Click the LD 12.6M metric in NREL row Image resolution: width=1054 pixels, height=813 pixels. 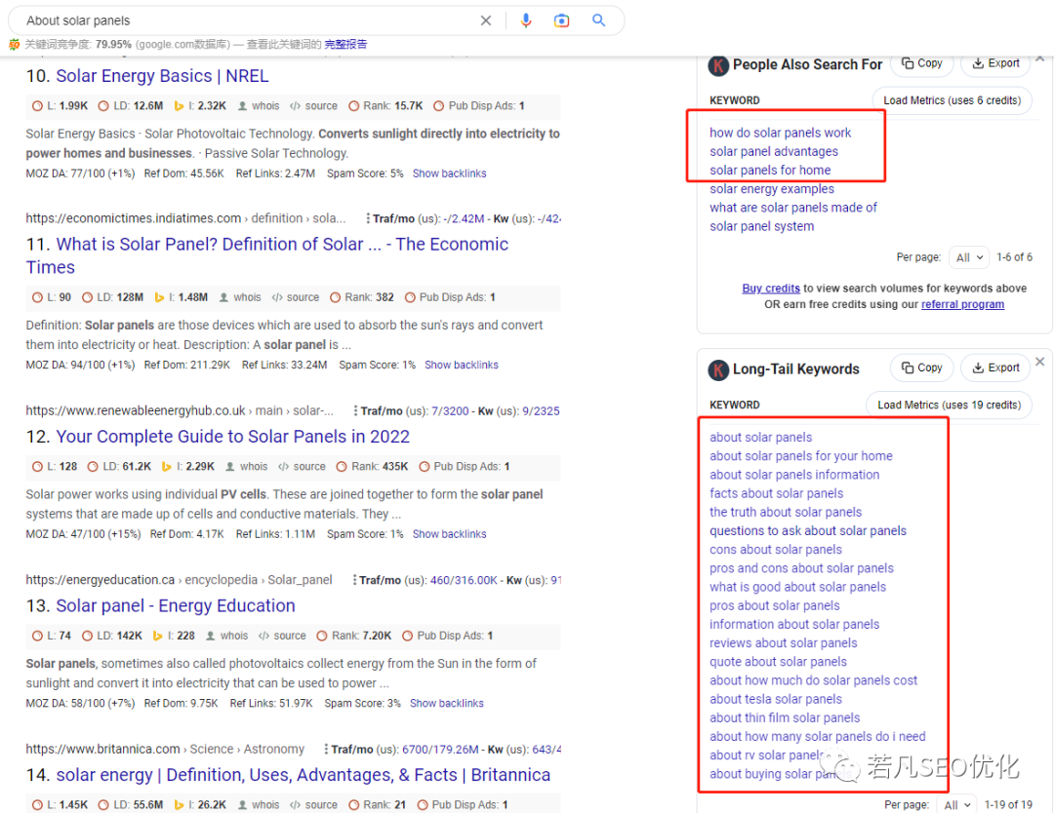tap(131, 106)
